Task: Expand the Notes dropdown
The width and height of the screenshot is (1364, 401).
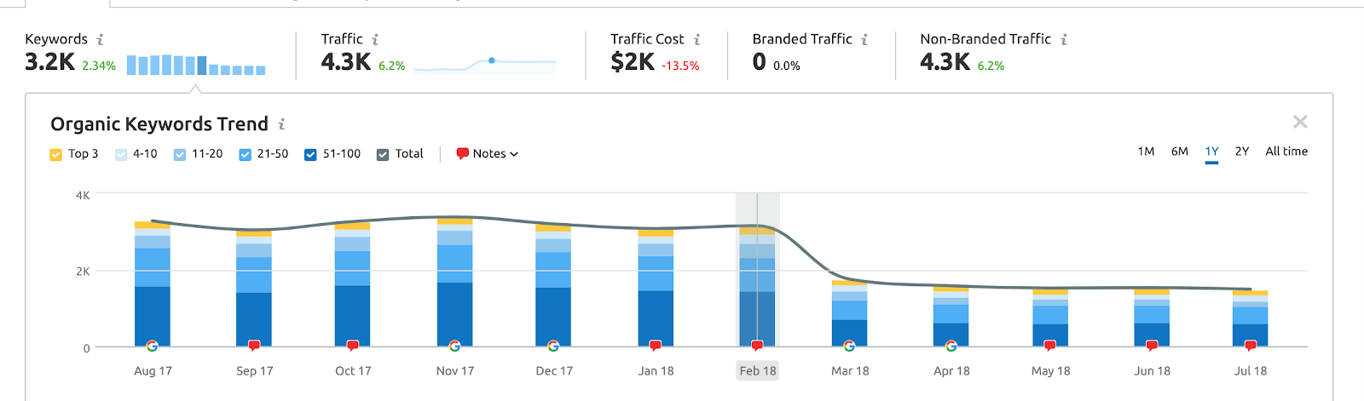Action: (x=488, y=154)
